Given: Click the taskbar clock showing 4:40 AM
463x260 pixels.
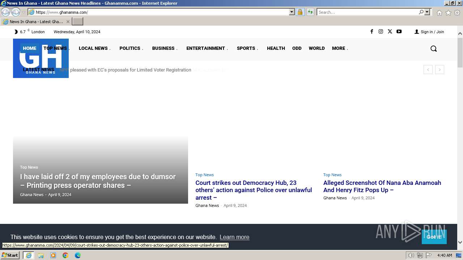Looking at the screenshot, I should [x=445, y=255].
